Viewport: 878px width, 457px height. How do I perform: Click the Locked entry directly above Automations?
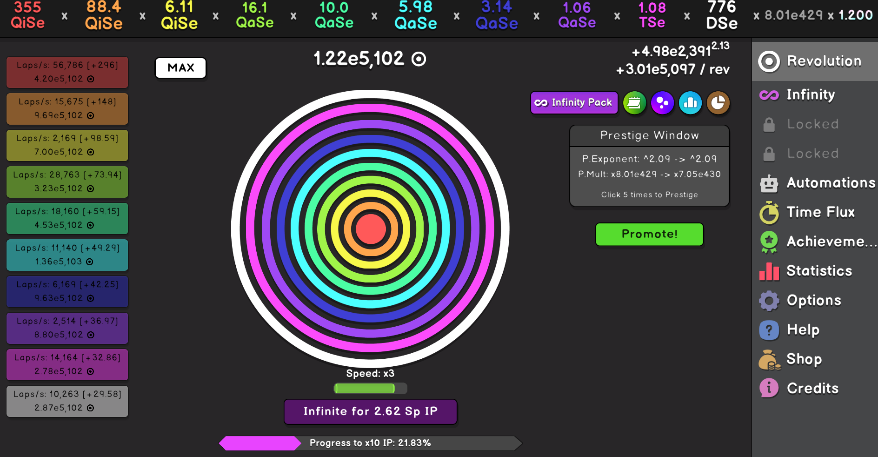tap(815, 154)
